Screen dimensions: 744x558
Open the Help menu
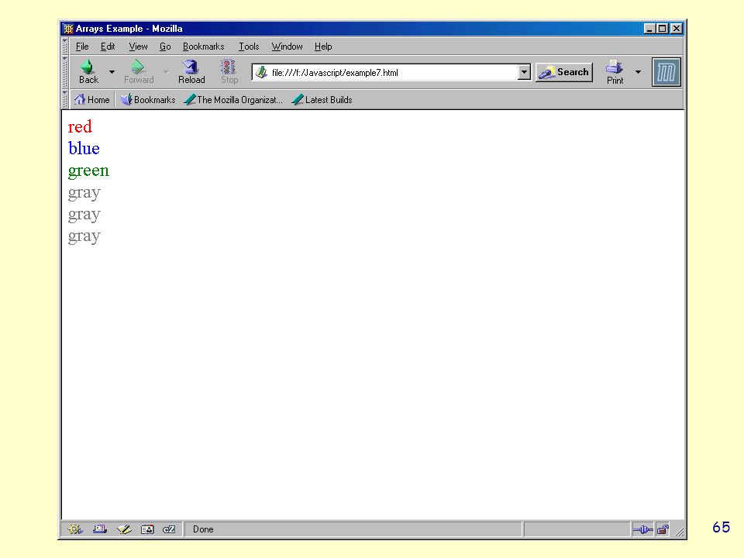323,46
